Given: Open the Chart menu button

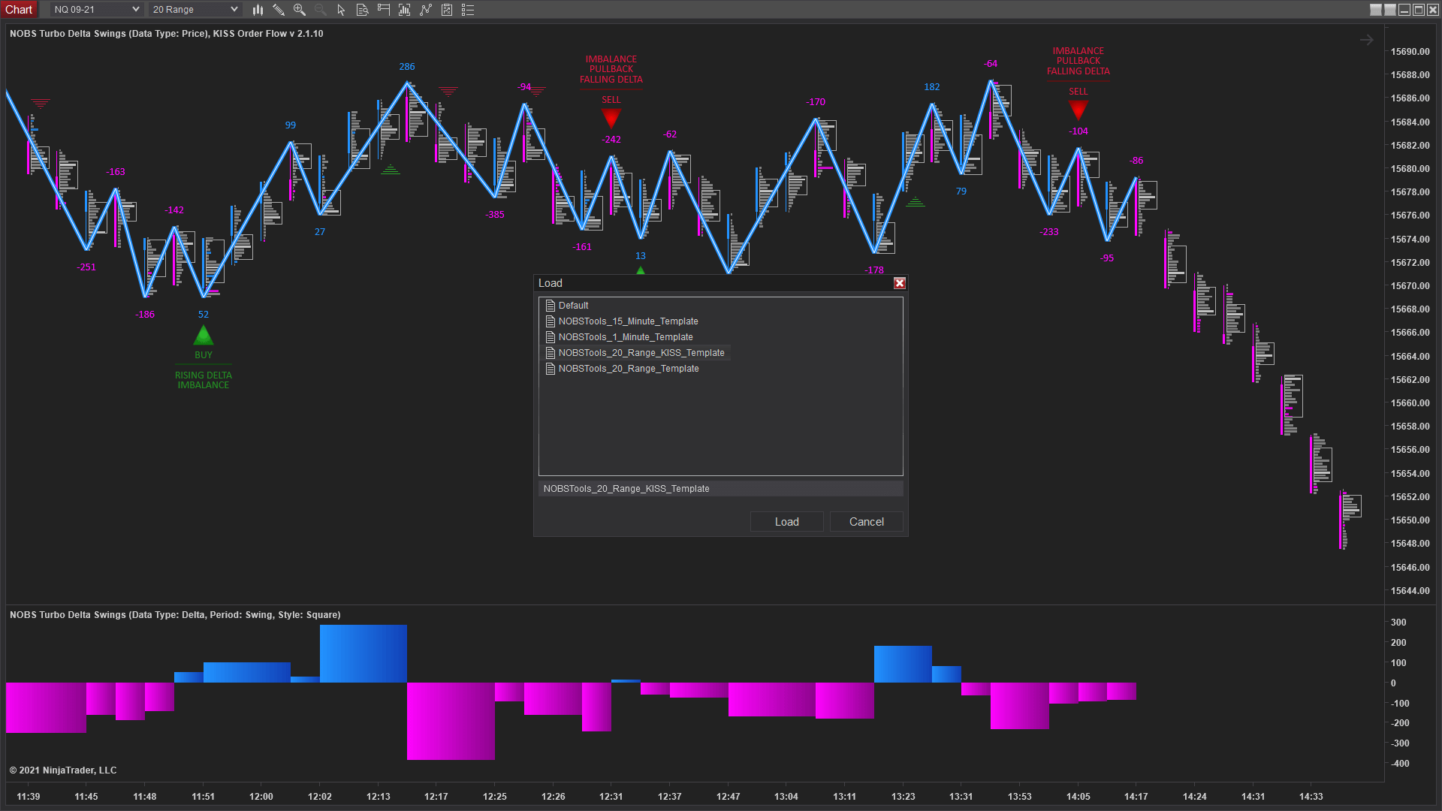Looking at the screenshot, I should [20, 10].
